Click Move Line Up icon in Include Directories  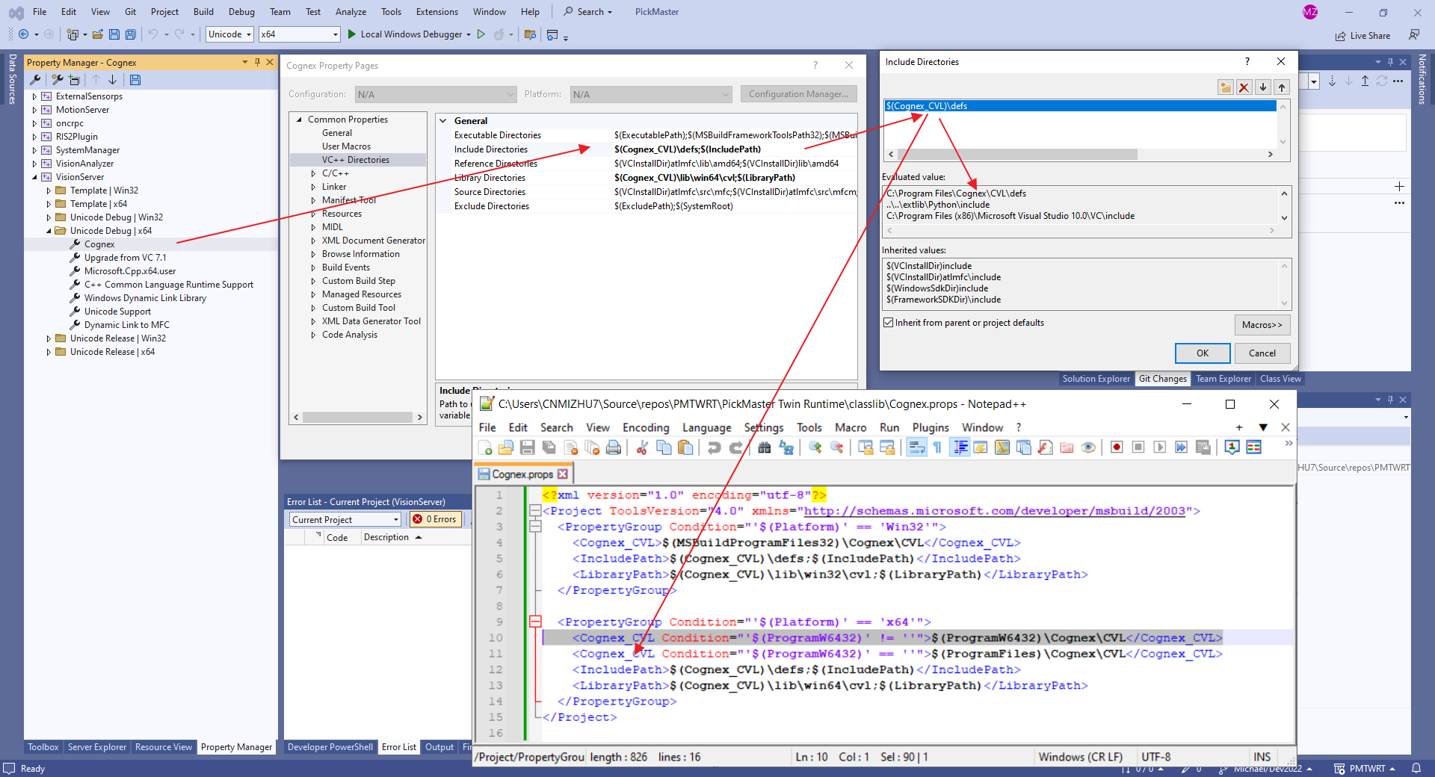tap(1282, 87)
